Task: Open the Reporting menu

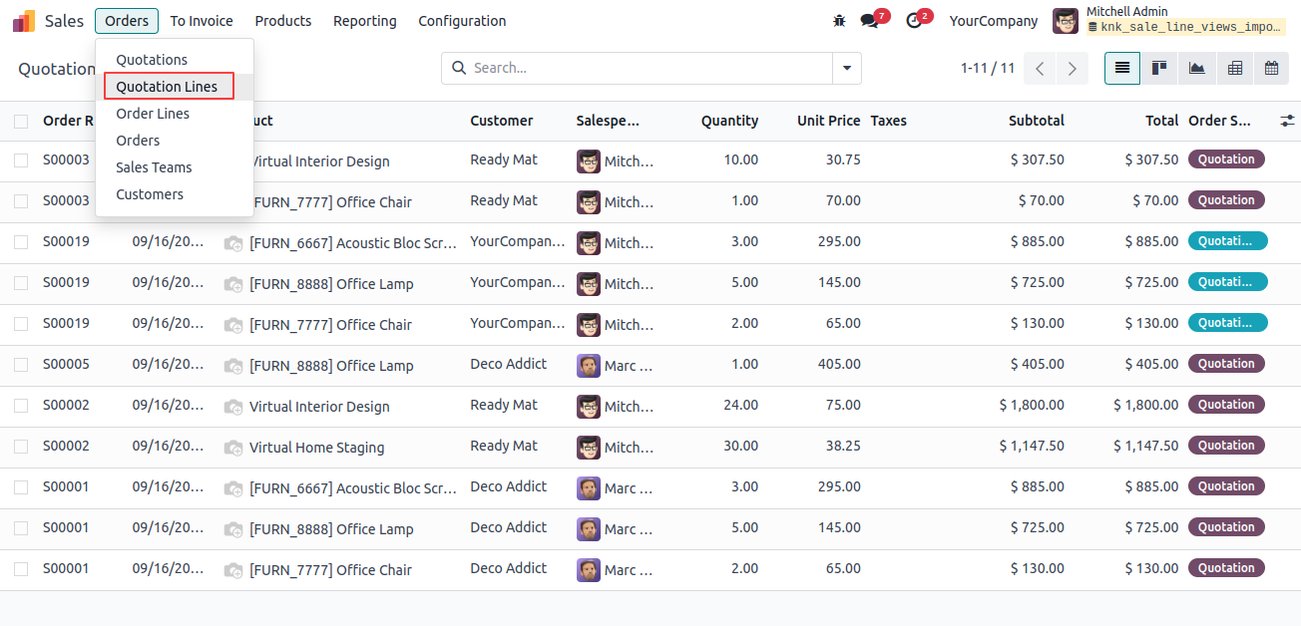Action: (x=365, y=21)
